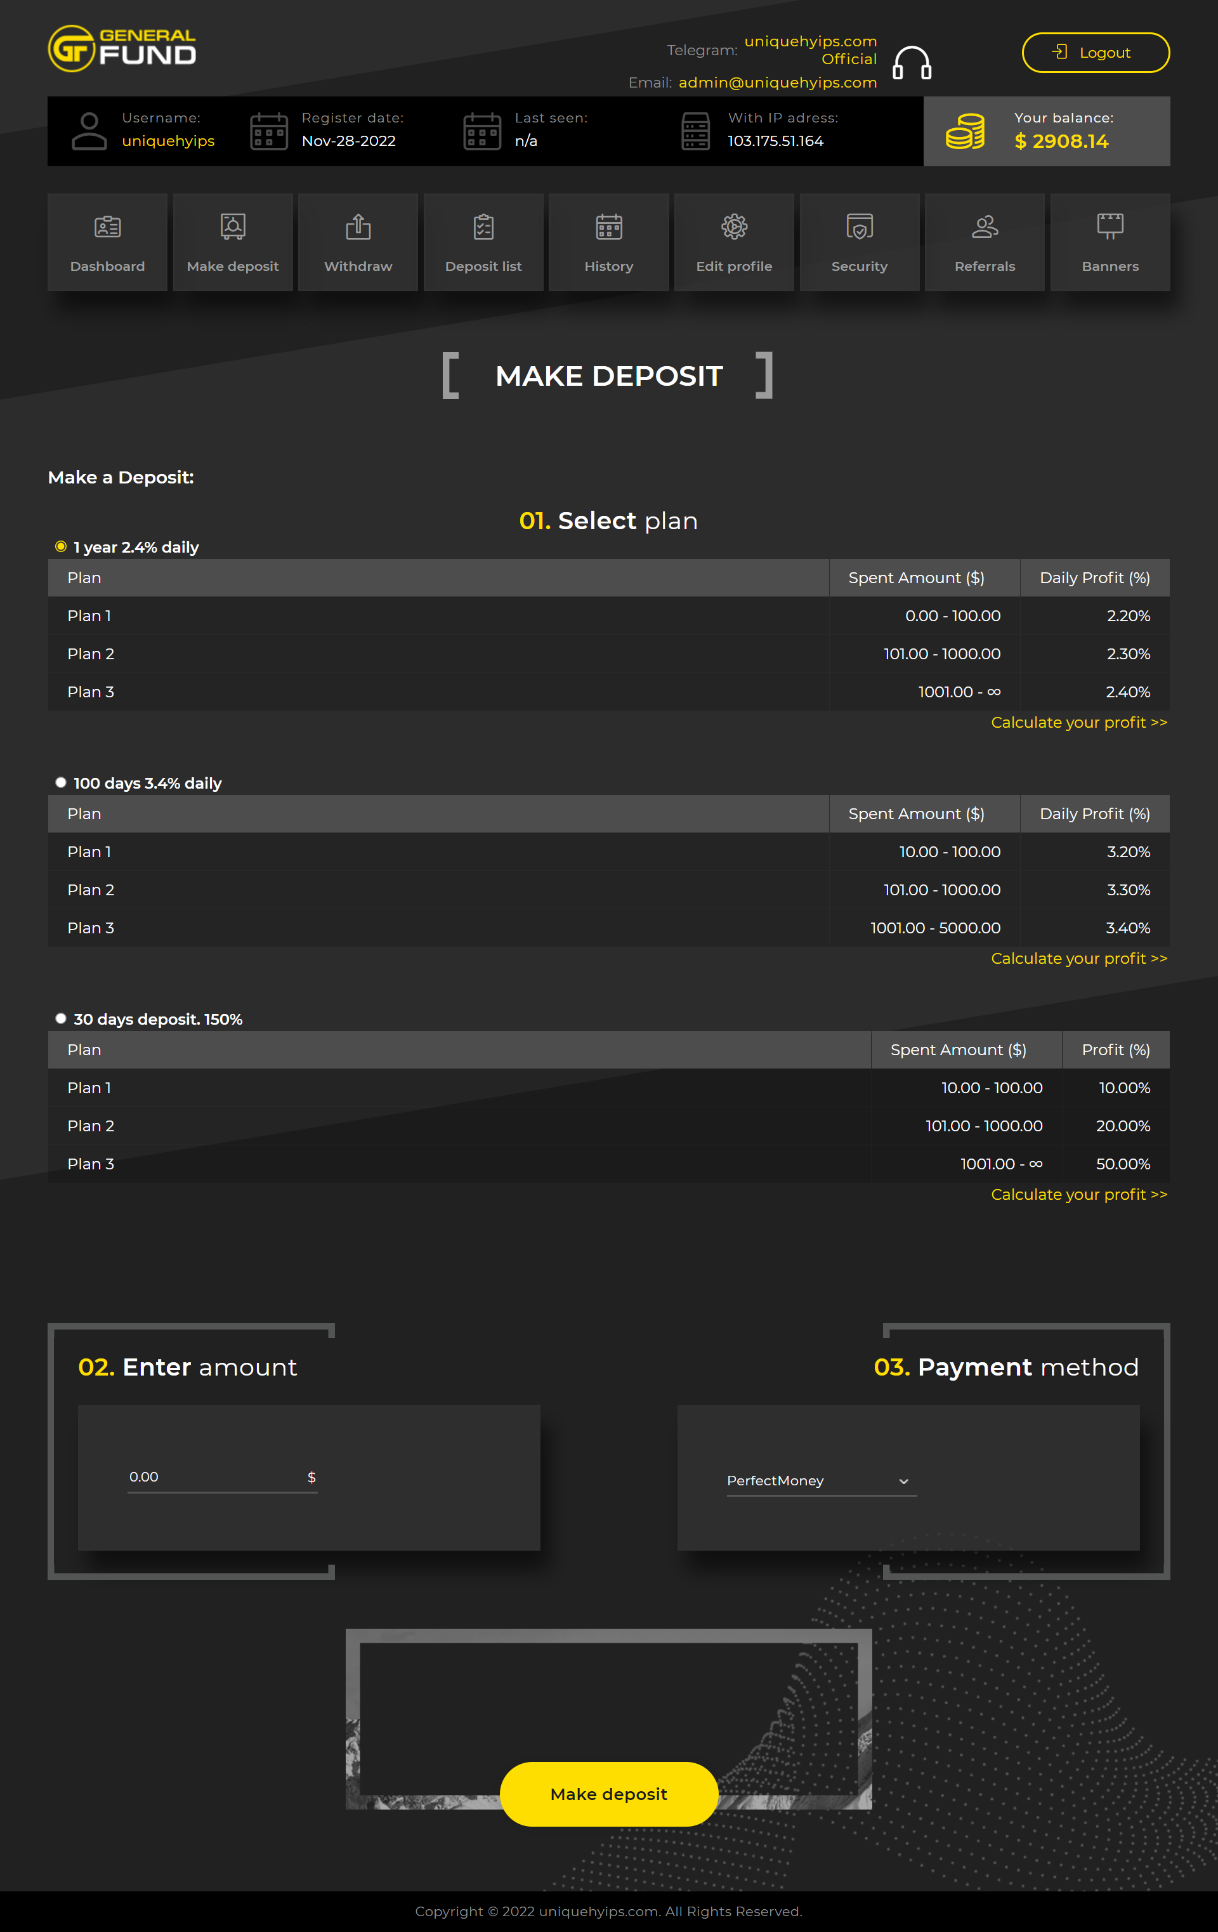
Task: Open the admin@uniquehyips.com email link
Action: (776, 82)
